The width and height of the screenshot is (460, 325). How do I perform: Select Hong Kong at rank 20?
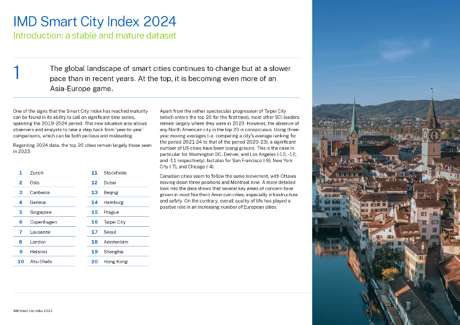(x=115, y=262)
